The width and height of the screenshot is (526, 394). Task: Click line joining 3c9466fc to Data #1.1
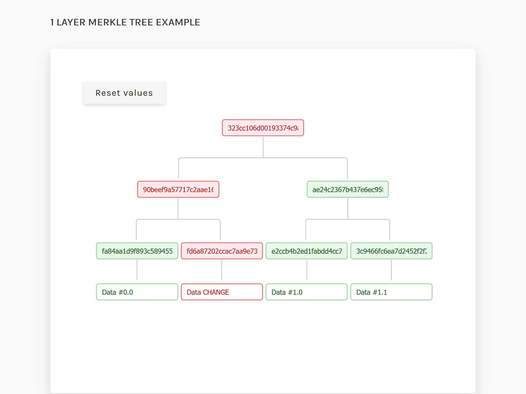[391, 270]
